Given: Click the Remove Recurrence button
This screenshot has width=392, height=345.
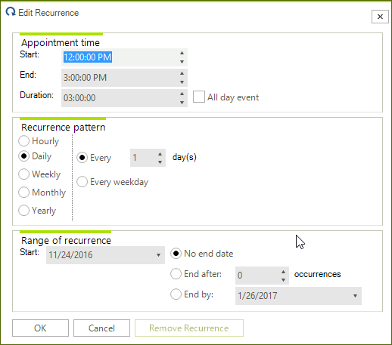Looking at the screenshot, I should [189, 328].
